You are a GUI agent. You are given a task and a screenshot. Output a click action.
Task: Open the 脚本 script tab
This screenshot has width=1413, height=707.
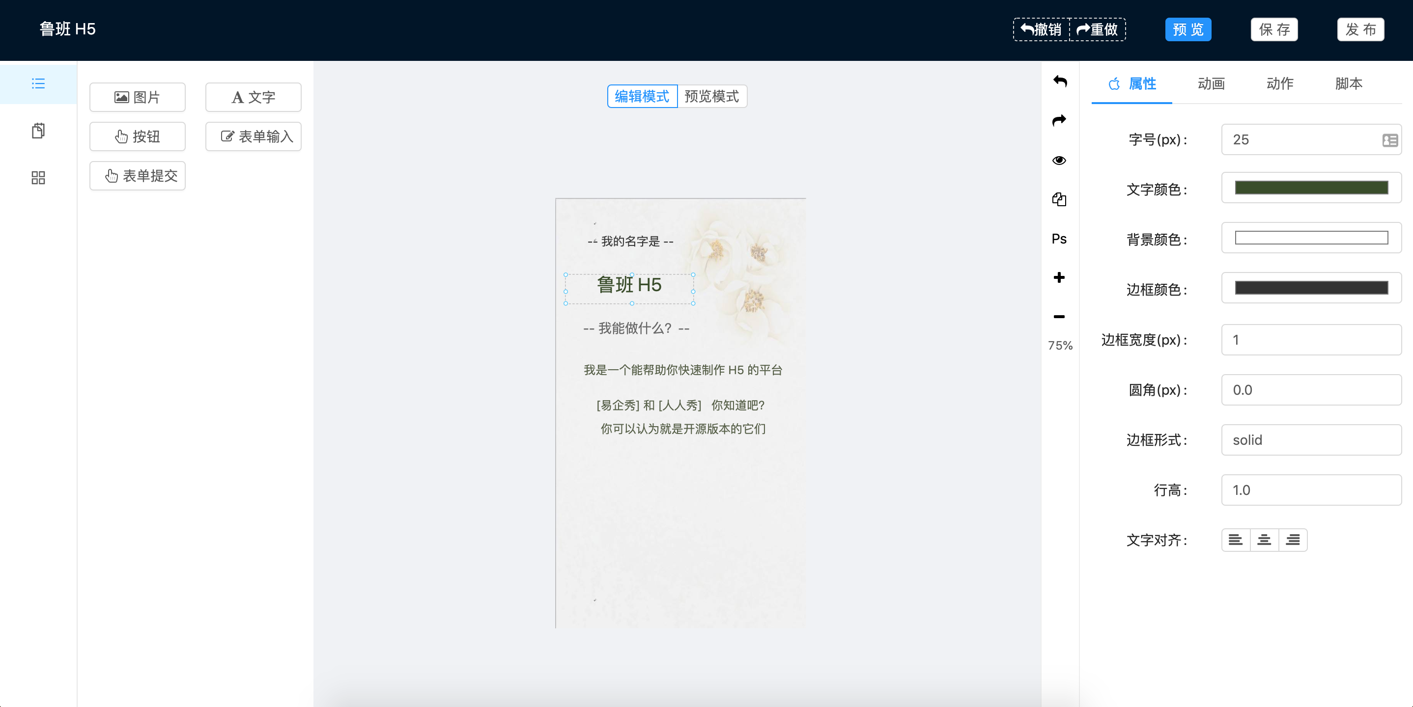(x=1348, y=83)
